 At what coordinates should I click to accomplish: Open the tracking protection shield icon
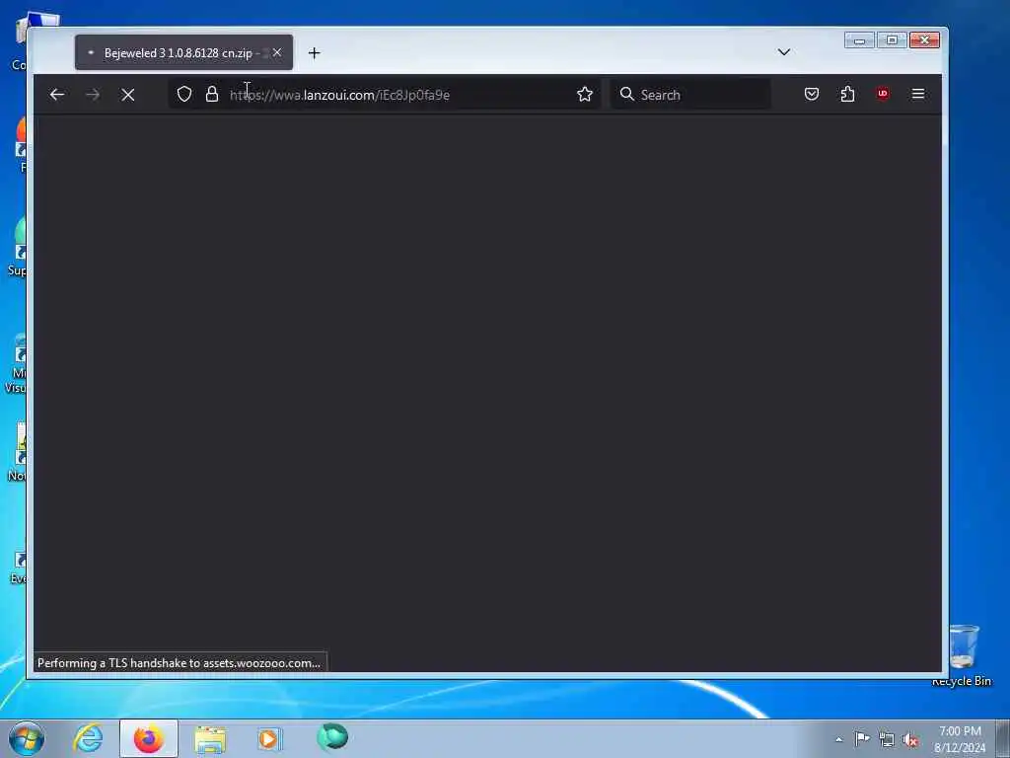pyautogui.click(x=184, y=94)
